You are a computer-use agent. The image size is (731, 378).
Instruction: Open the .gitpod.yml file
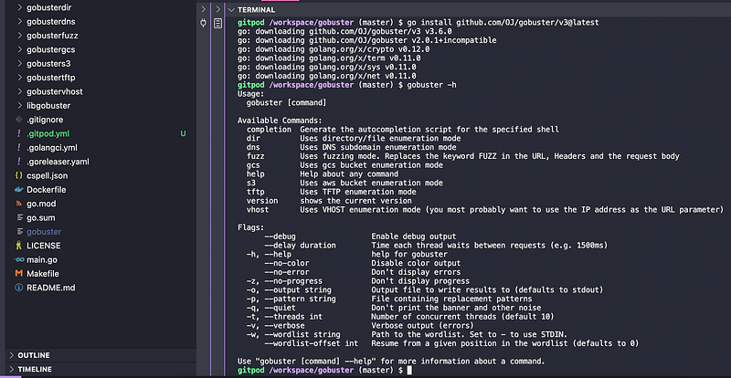pos(48,134)
